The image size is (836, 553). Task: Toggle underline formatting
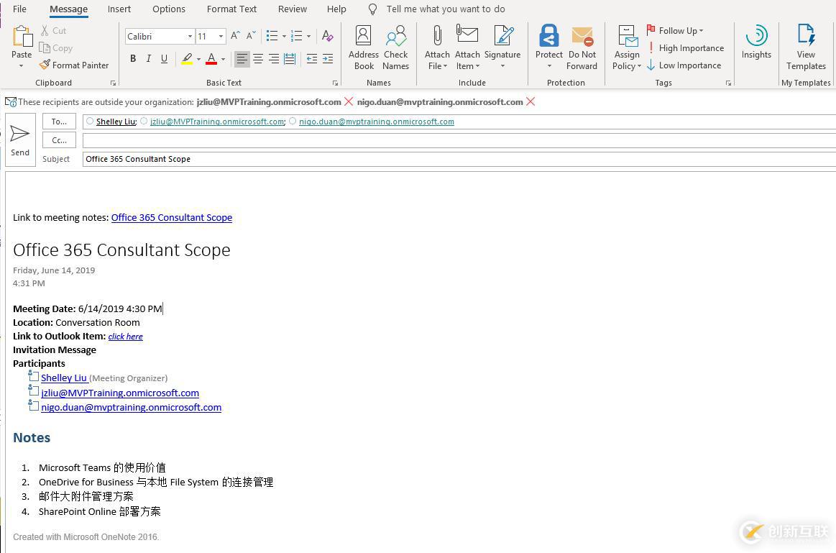pyautogui.click(x=163, y=58)
